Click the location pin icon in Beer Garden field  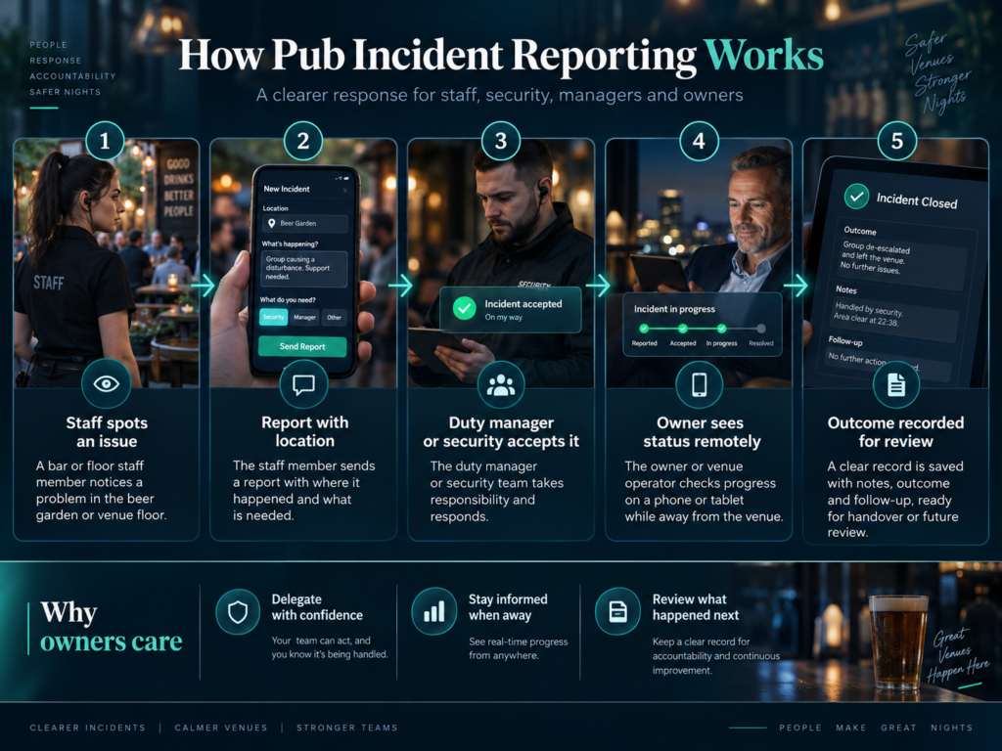point(272,224)
